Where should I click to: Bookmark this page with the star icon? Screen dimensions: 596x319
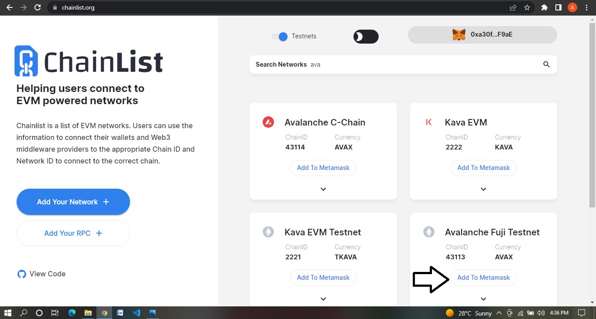pos(527,7)
